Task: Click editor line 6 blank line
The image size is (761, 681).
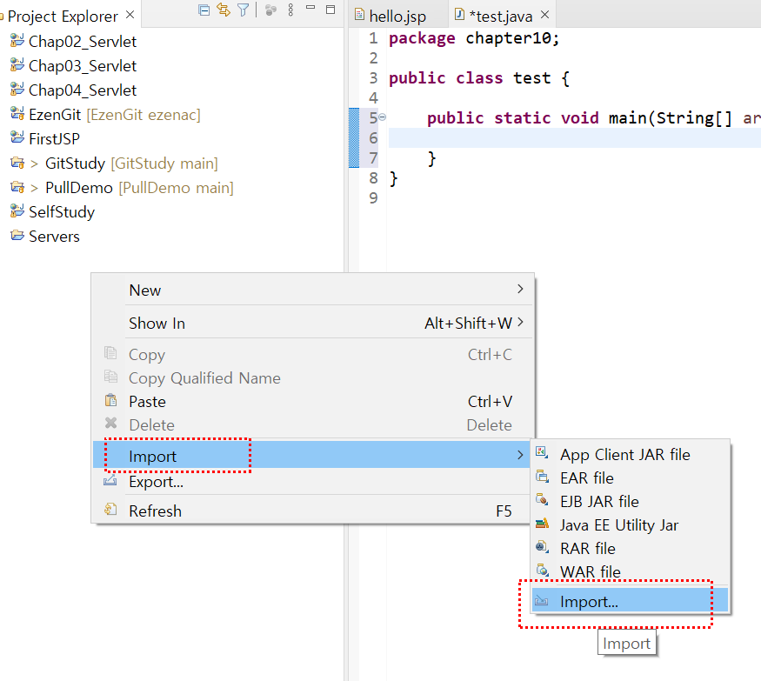Action: point(574,138)
